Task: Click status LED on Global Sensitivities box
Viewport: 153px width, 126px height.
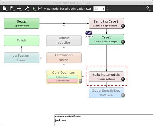Action: pos(123,95)
